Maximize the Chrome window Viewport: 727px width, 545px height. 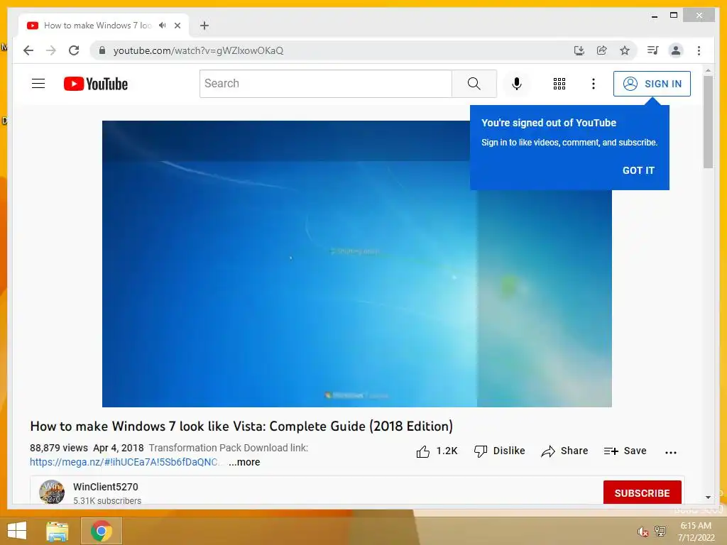[x=674, y=16]
